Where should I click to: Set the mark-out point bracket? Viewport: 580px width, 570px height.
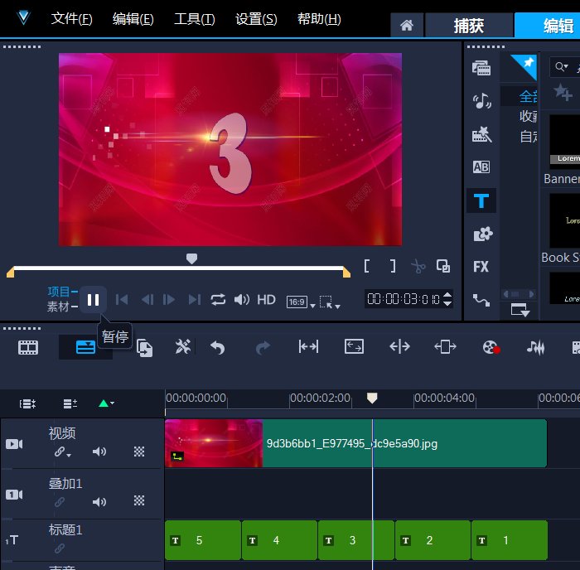coord(393,266)
